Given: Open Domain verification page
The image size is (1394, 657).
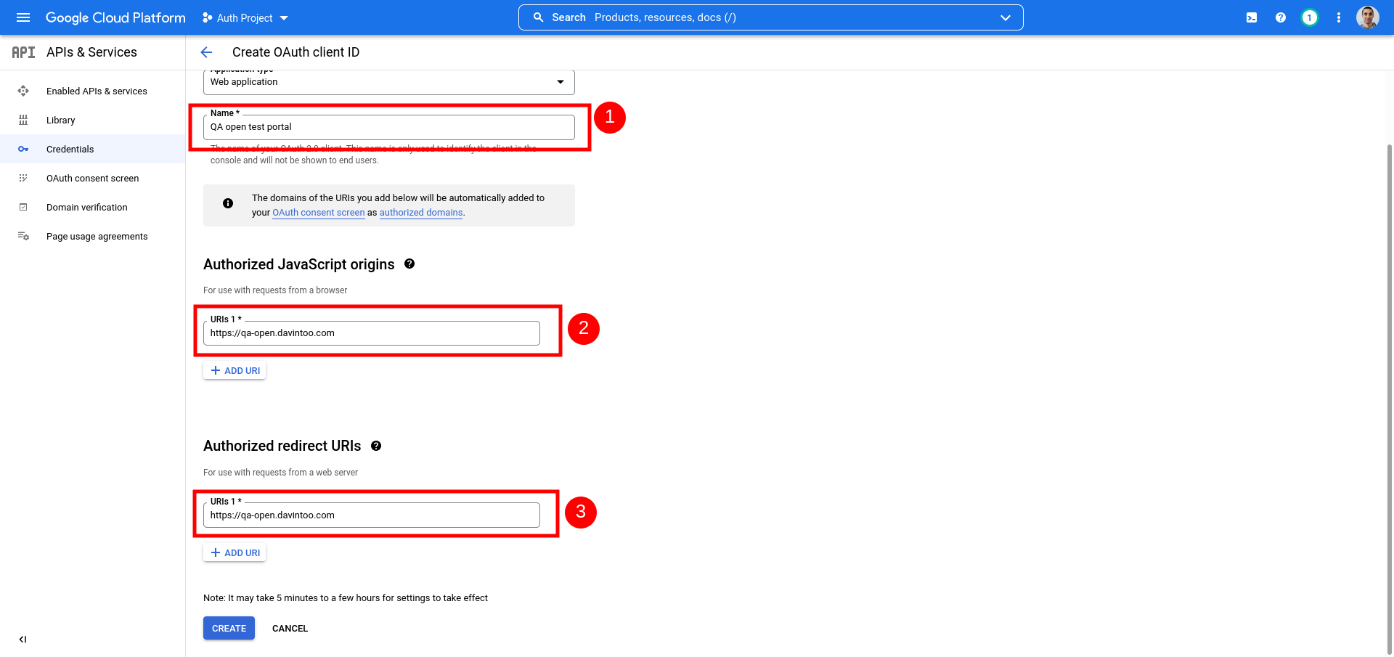Looking at the screenshot, I should pyautogui.click(x=93, y=207).
